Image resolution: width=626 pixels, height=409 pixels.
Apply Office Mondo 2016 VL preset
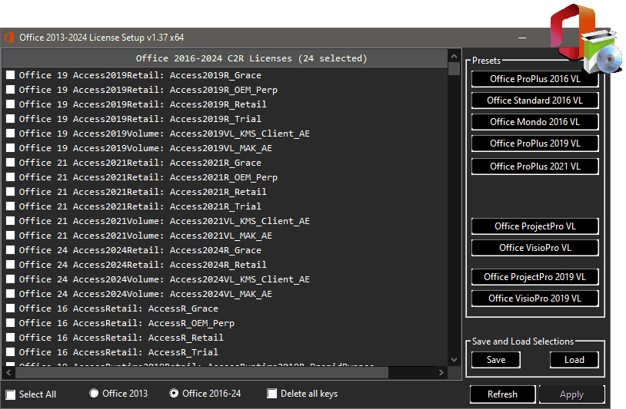535,122
